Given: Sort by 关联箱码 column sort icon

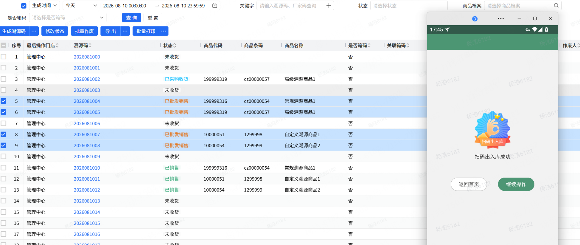Looking at the screenshot, I should pos(408,45).
